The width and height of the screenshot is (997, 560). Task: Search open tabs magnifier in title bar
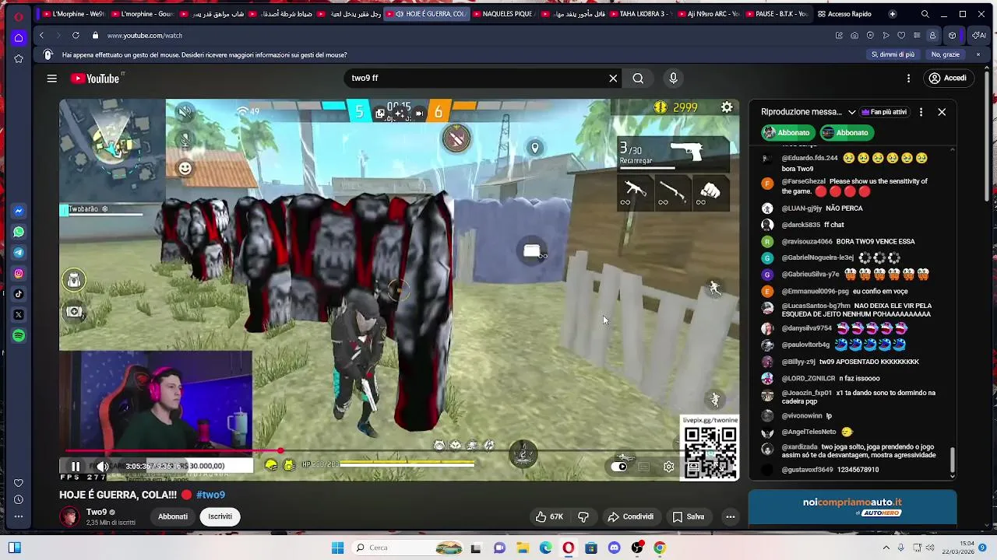[925, 14]
